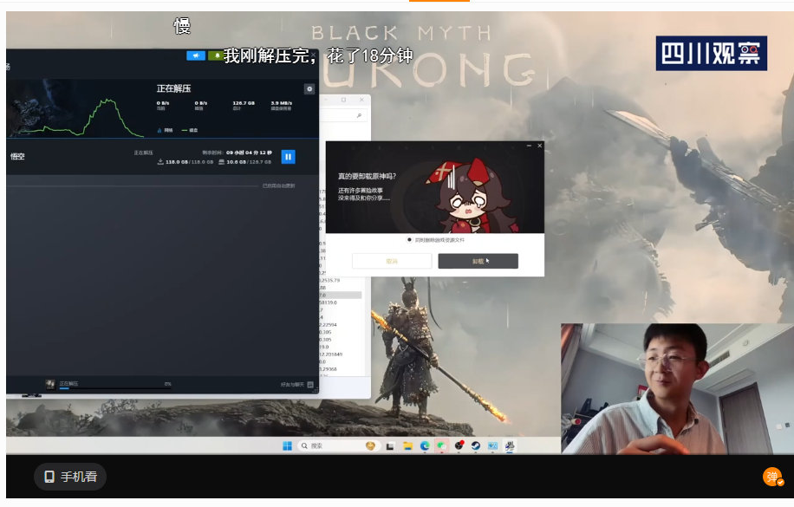
Task: Open the blue picture app icon on the taskbar
Action: (492, 445)
